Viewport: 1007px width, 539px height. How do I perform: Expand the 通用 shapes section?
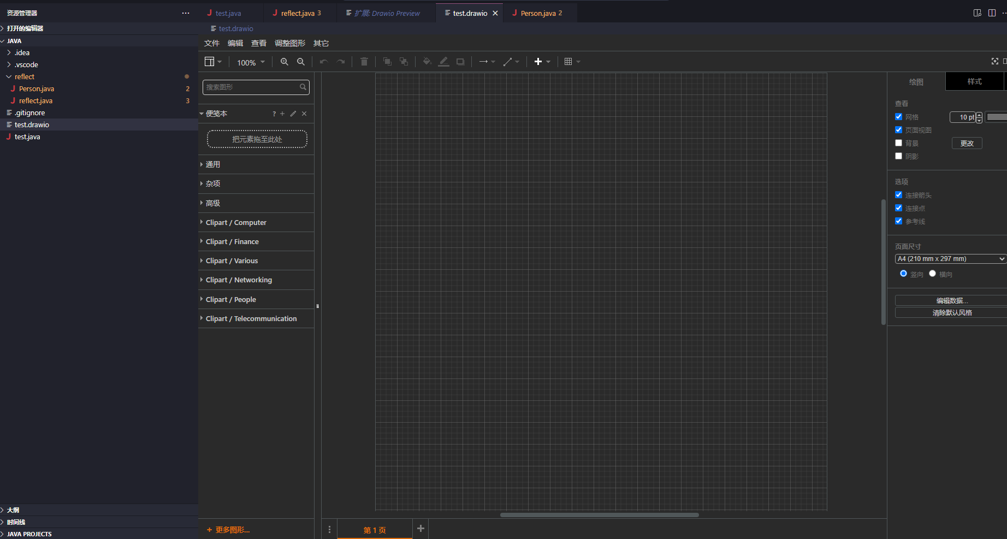pyautogui.click(x=256, y=164)
